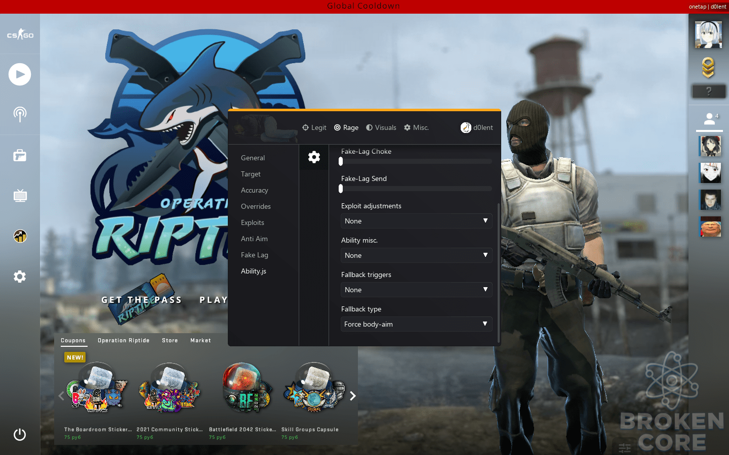Click the GET THE PASS button
The image size is (729, 455).
coord(141,300)
